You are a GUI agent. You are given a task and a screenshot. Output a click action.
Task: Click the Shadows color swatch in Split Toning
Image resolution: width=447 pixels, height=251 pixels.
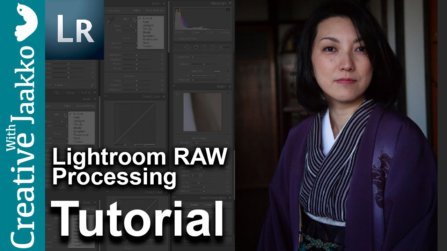pyautogui.click(x=217, y=71)
